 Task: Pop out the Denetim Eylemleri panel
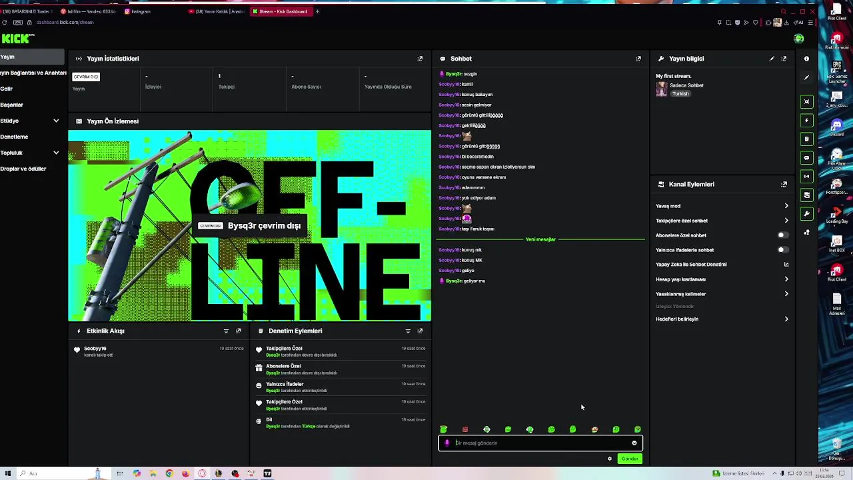click(420, 331)
